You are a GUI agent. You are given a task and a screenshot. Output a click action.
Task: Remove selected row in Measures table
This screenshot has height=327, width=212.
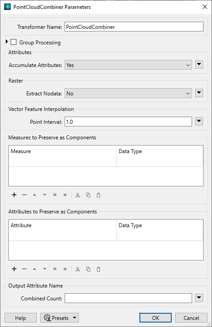[x=24, y=195]
